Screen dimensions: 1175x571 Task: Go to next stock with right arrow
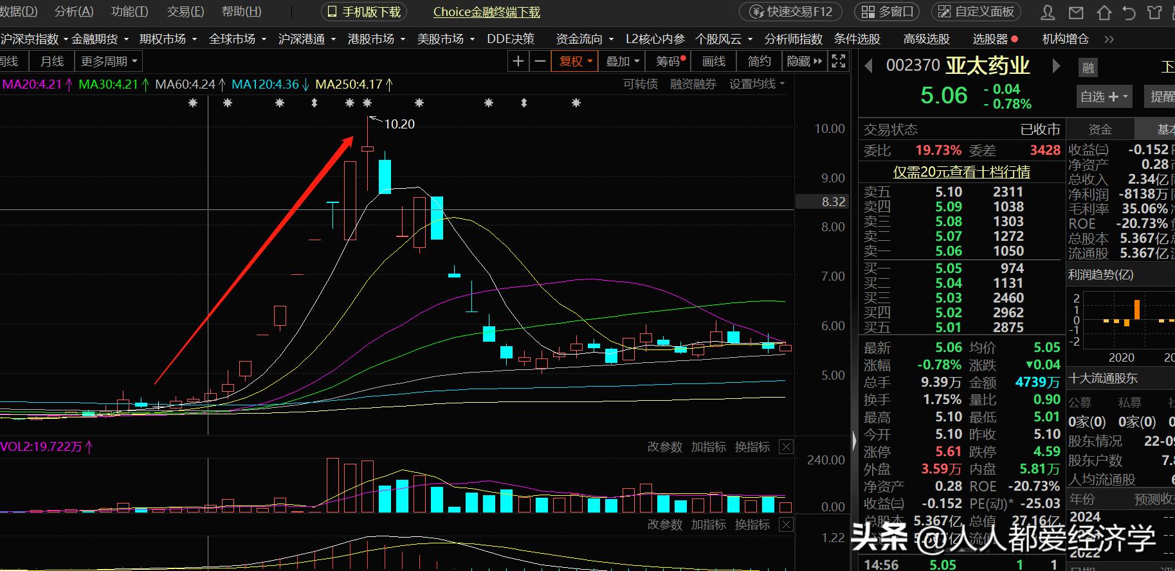[x=1055, y=66]
